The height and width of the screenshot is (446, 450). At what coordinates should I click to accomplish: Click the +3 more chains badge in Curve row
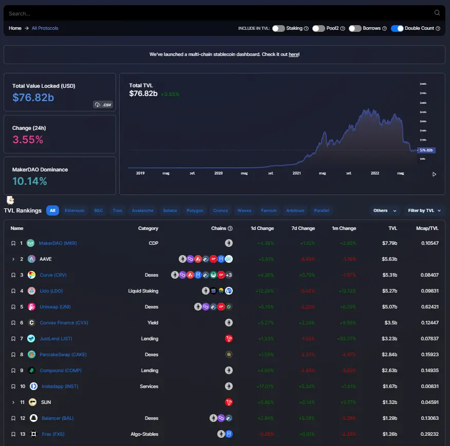229,275
